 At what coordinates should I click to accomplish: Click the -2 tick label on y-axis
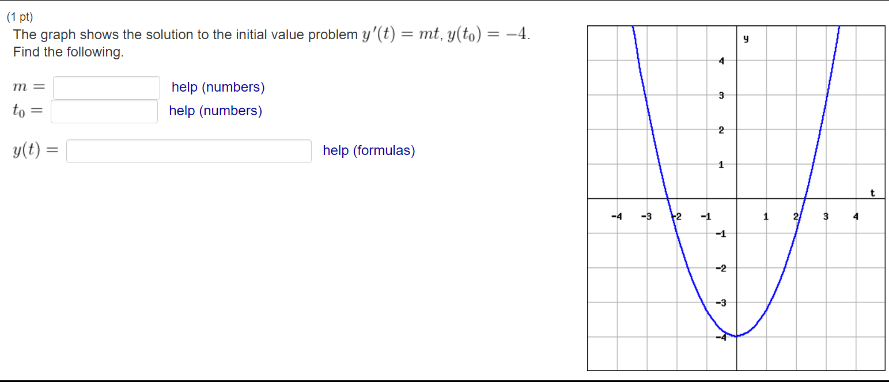(720, 268)
